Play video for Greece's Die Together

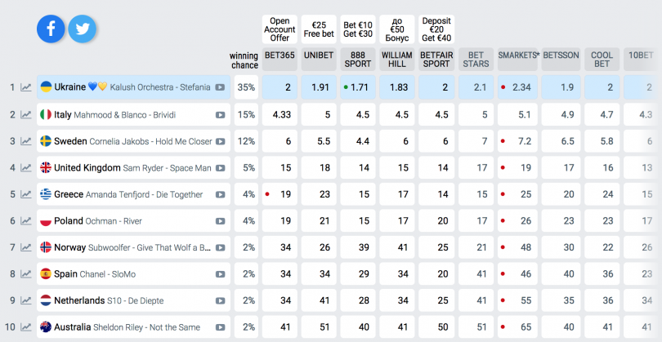[x=220, y=195]
